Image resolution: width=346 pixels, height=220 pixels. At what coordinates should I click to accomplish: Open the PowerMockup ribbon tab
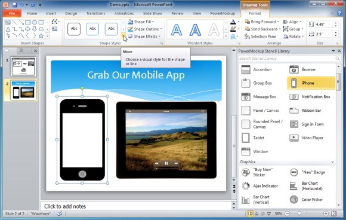[x=223, y=13]
